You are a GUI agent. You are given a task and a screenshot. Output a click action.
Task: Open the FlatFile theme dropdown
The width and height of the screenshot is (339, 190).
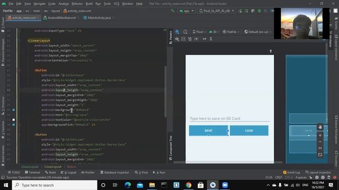(231, 32)
